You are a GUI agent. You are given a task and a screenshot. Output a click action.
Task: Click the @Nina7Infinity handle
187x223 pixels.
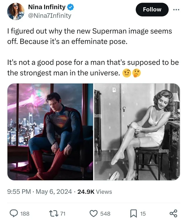tap(50, 15)
